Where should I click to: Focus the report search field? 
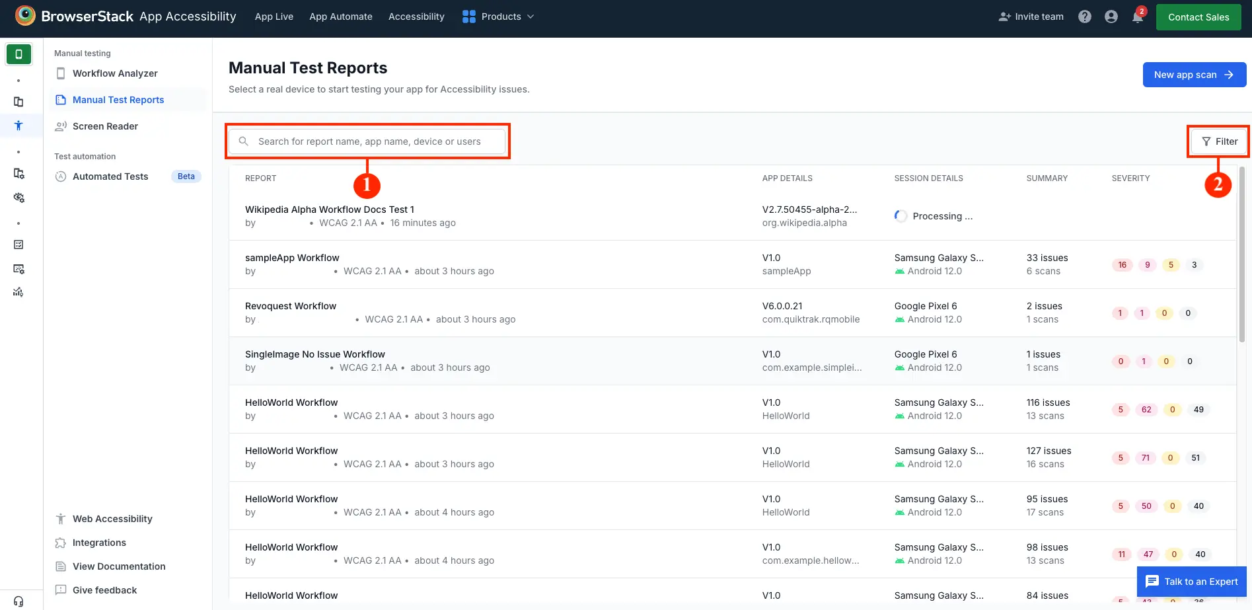pyautogui.click(x=367, y=141)
